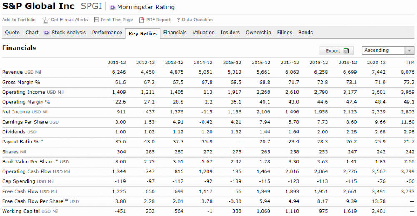Click the Export spreadsheet icon
Image resolution: width=417 pixels, height=216 pixels.
[x=346, y=50]
